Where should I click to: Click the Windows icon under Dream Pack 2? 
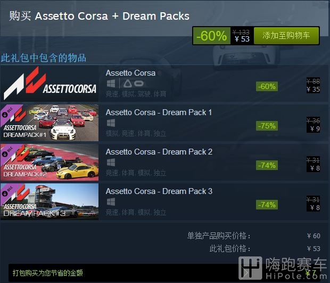point(111,163)
